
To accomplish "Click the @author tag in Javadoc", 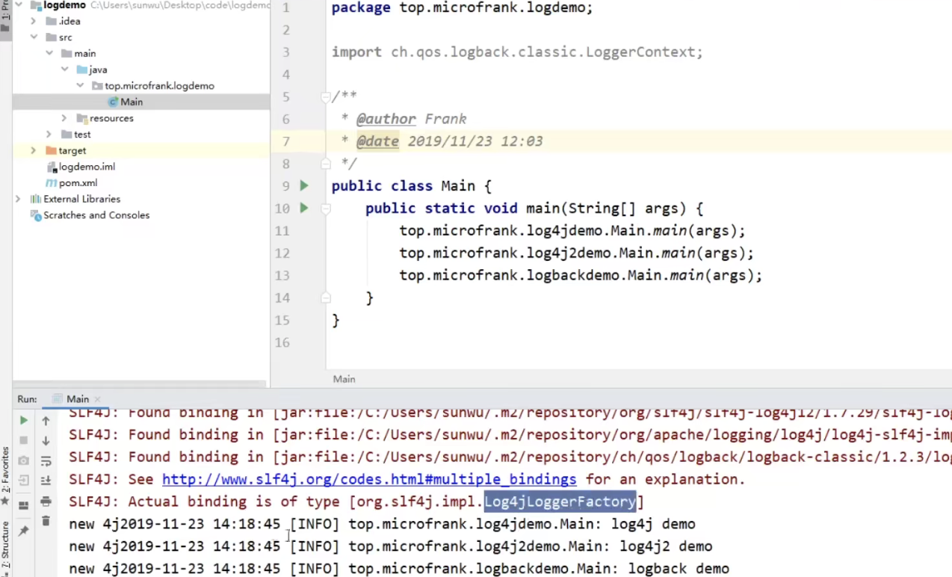I will [386, 119].
